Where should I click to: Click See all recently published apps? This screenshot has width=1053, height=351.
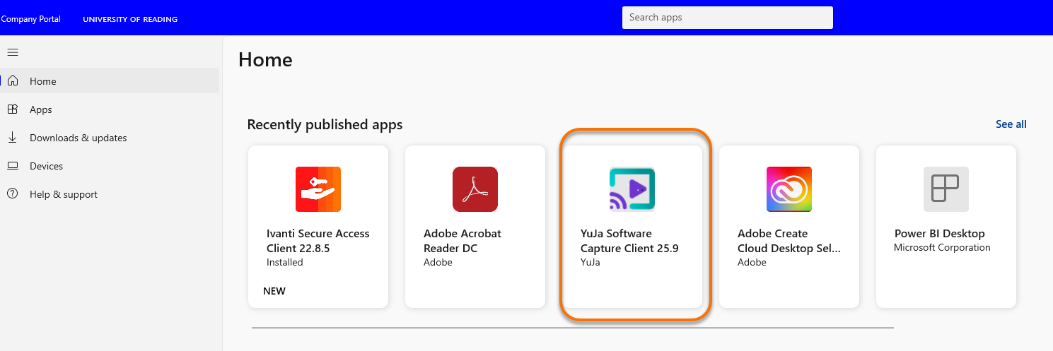click(1011, 124)
